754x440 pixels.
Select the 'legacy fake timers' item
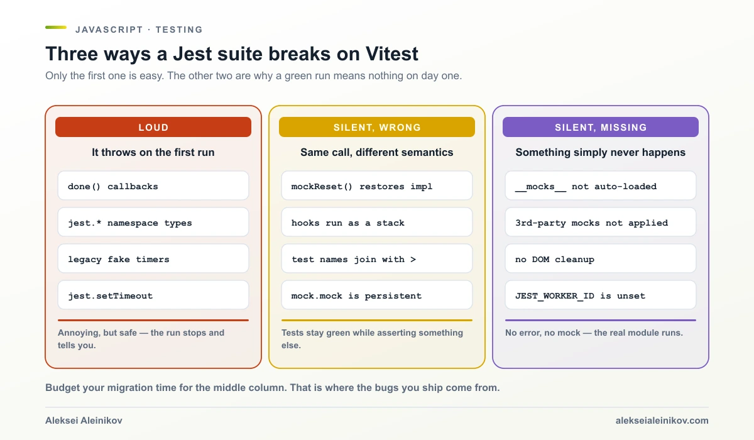tap(153, 259)
